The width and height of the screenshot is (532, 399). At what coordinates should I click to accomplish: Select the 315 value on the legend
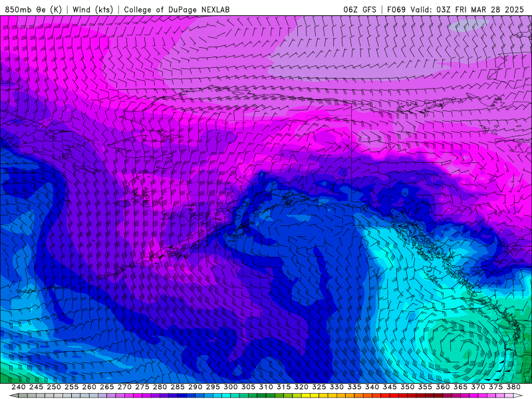click(x=283, y=387)
